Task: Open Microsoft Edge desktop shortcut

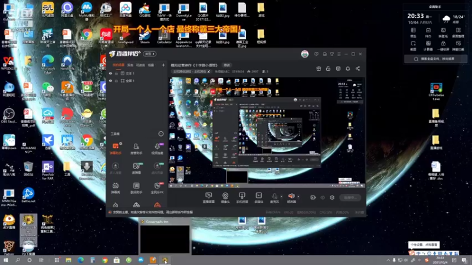Action: click(x=48, y=64)
